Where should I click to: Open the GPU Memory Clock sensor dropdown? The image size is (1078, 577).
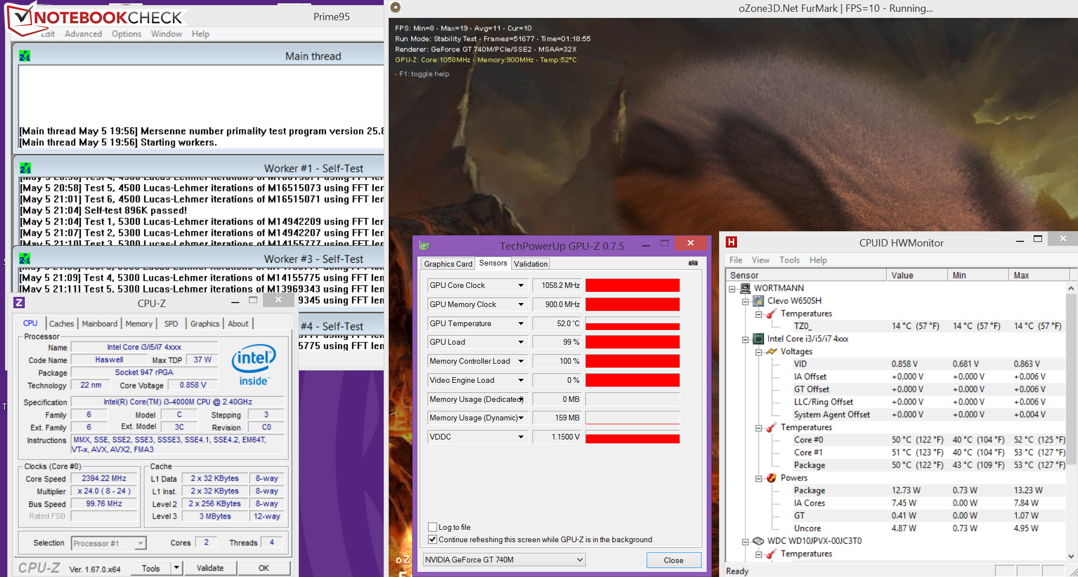point(521,304)
